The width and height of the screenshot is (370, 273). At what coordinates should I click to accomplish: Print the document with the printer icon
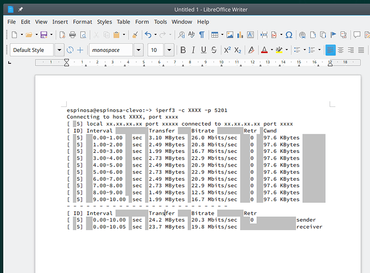[x=72, y=35]
